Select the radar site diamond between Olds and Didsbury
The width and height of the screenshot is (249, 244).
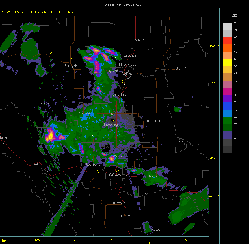112,121
